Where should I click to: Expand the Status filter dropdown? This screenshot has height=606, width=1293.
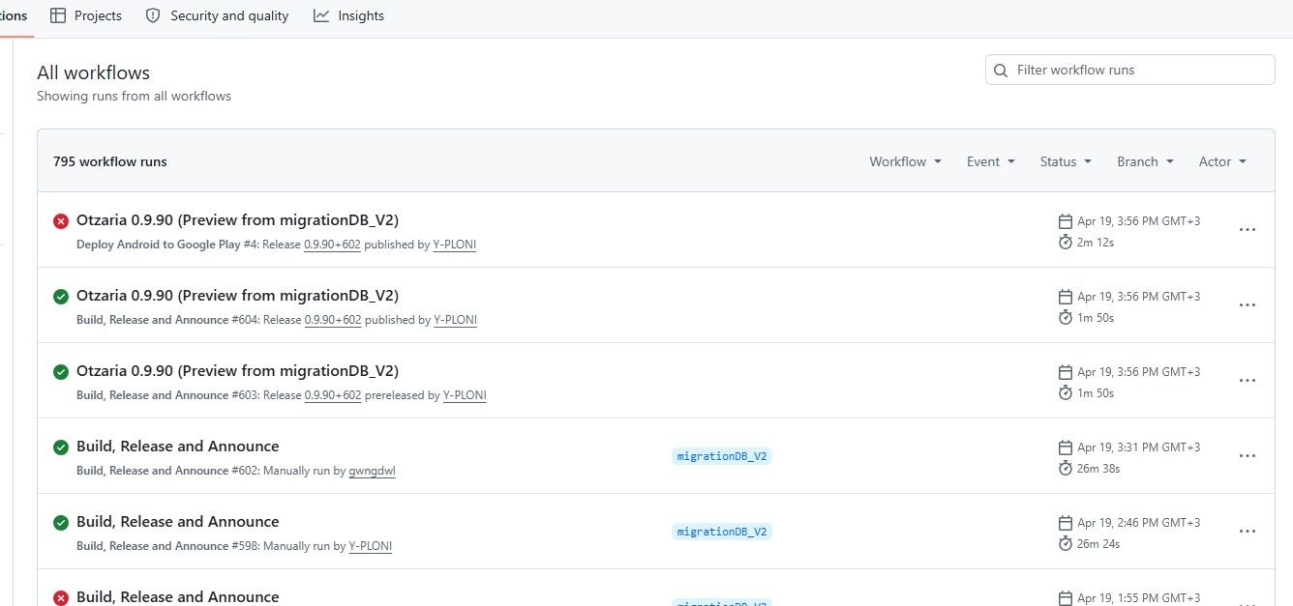click(1066, 161)
